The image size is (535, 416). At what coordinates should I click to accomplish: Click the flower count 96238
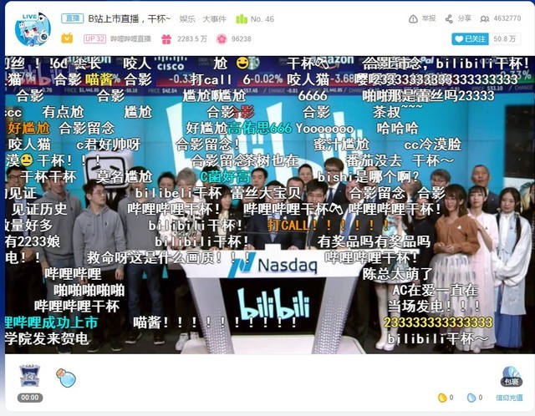[242, 39]
